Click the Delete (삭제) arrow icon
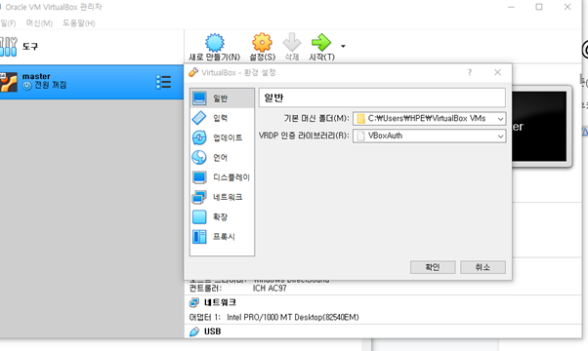The height and width of the screenshot is (351, 588). click(292, 42)
